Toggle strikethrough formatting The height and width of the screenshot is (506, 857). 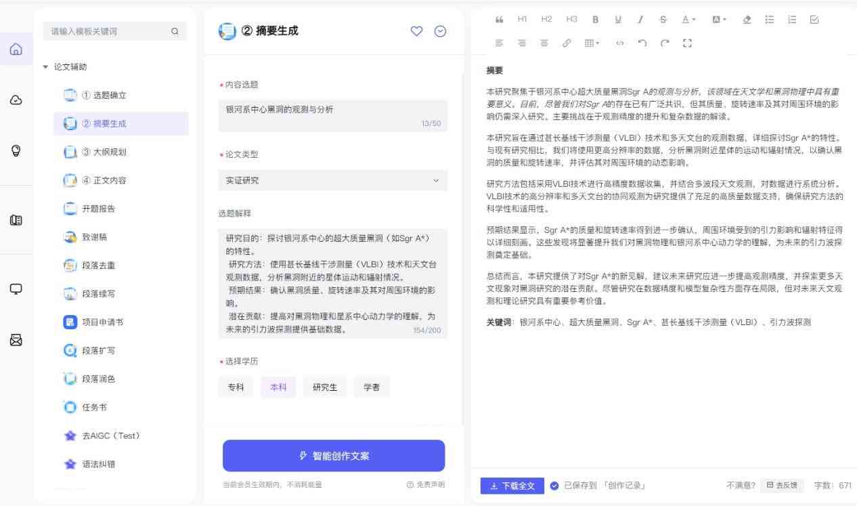tap(663, 20)
